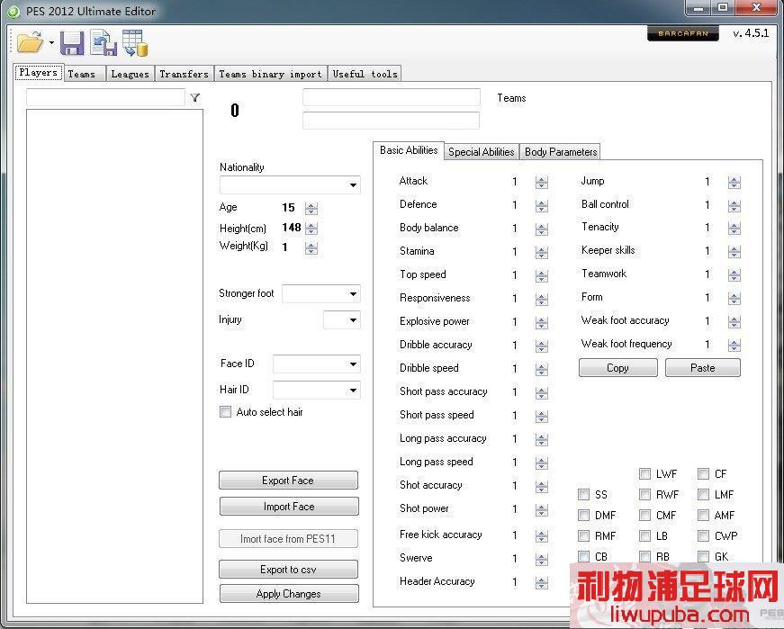
Task: Tick the DMF position checkbox
Action: pos(583,515)
